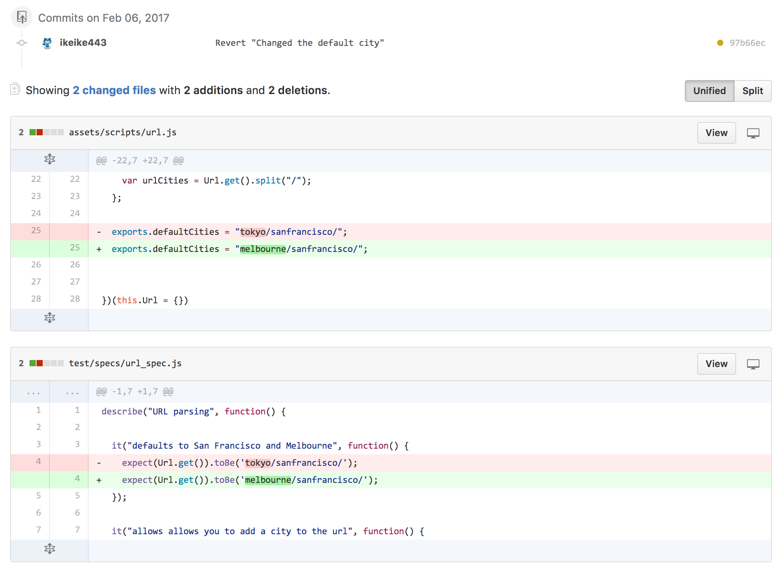This screenshot has width=782, height=570.
Task: Open commit hash 97b66ec
Action: point(747,43)
